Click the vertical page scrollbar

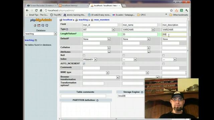tap(188, 50)
